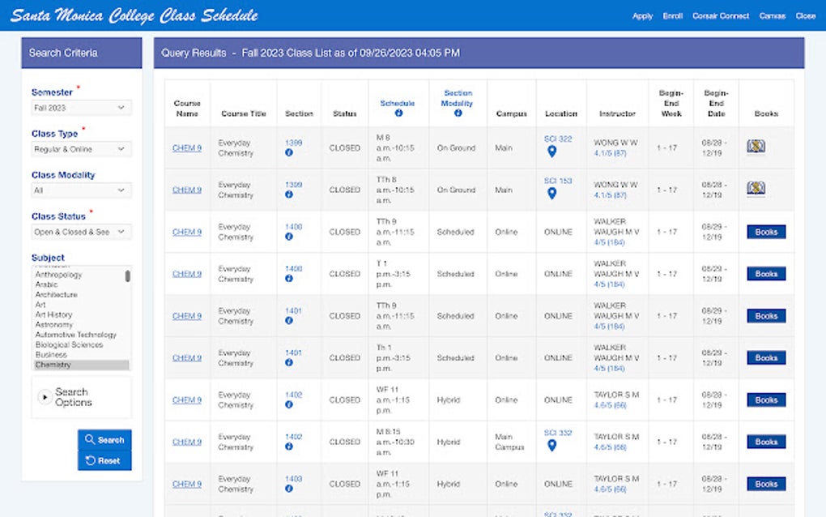This screenshot has width=826, height=517.
Task: Open map pin for SCI 322 location
Action: click(x=551, y=152)
